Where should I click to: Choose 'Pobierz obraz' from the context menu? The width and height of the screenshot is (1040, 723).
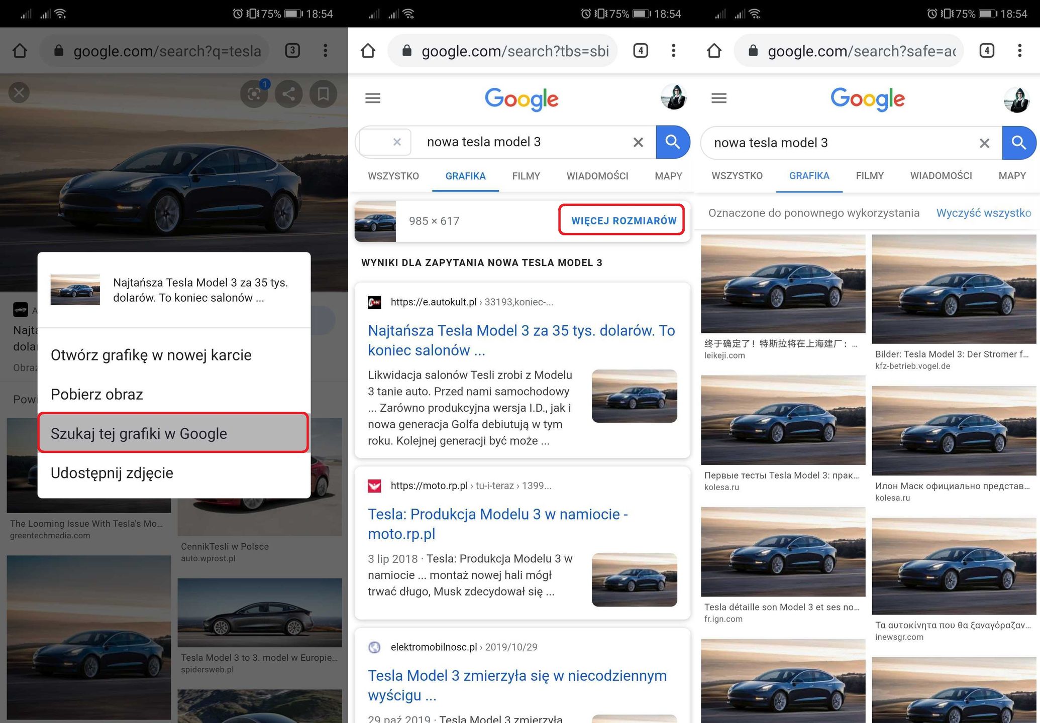click(96, 394)
